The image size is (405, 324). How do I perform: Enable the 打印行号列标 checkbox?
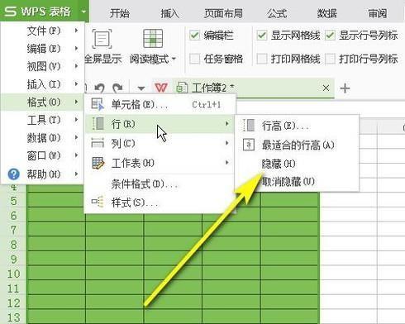coord(330,59)
